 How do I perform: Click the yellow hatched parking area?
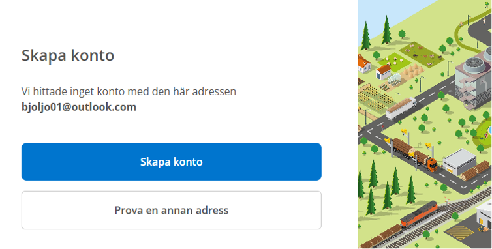tap(459, 233)
